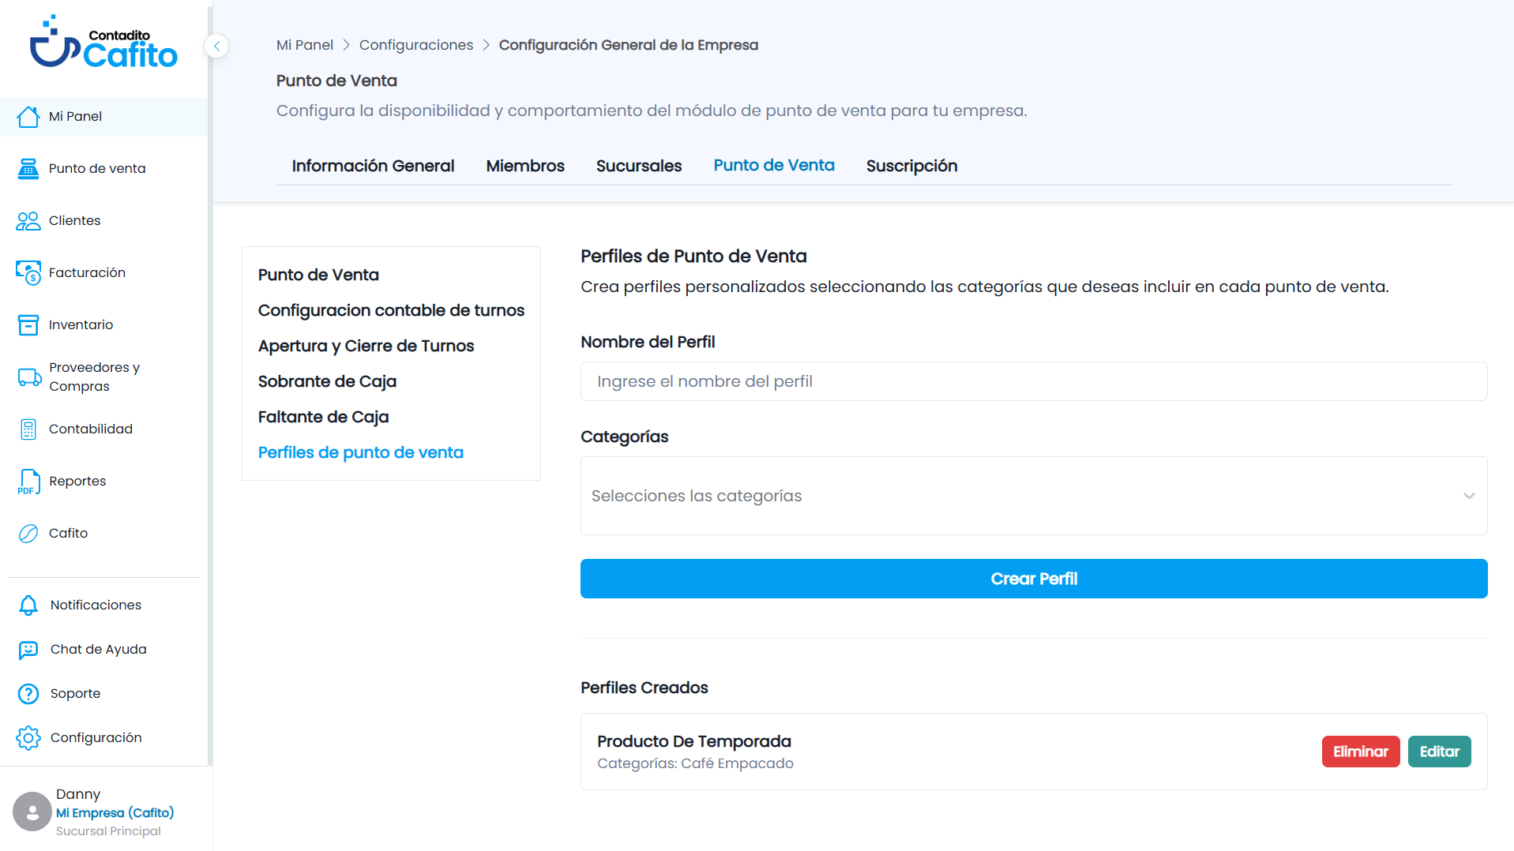Go to Configuraciones breadcrumb

pyautogui.click(x=416, y=46)
